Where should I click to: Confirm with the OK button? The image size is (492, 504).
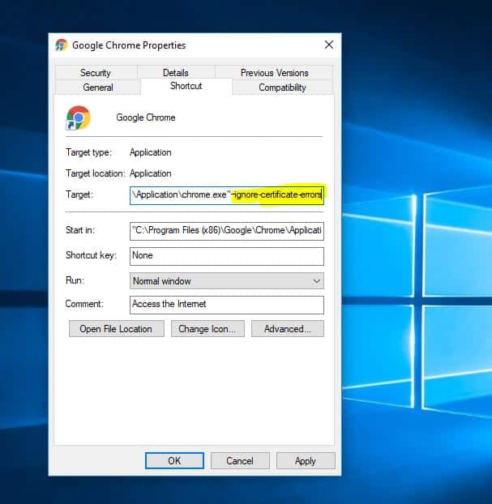click(x=174, y=460)
